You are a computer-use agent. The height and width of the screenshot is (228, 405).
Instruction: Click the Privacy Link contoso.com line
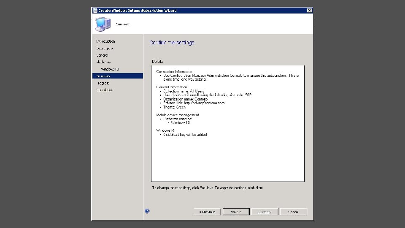click(194, 103)
